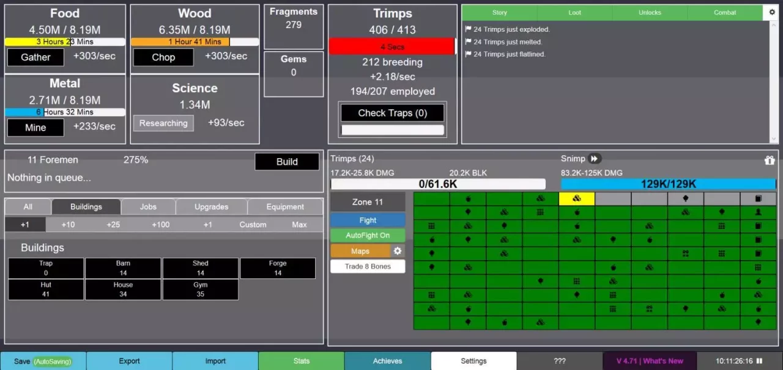Select the yellow highlighted battle cell
This screenshot has height=370, width=783.
pos(576,199)
